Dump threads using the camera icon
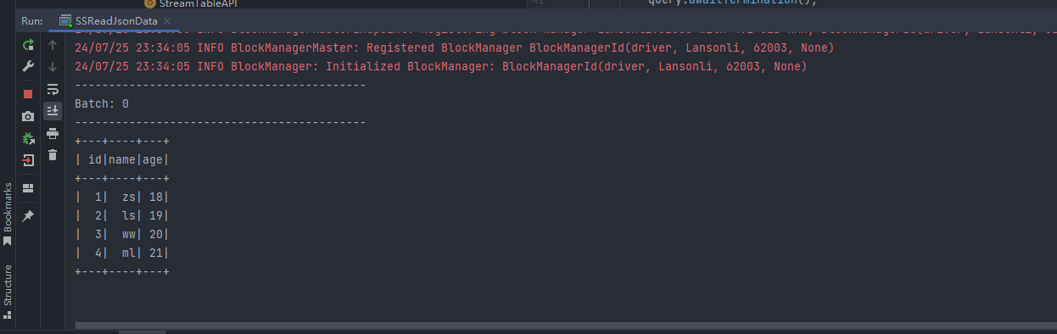Image resolution: width=1057 pixels, height=334 pixels. coord(28,116)
